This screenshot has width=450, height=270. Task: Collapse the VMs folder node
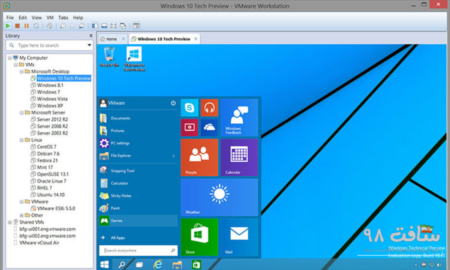point(16,64)
